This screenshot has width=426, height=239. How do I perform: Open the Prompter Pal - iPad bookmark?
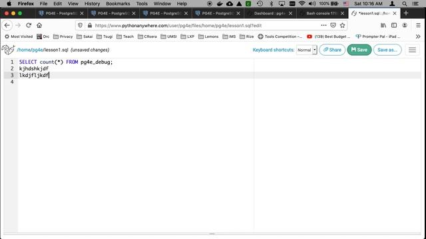378,37
